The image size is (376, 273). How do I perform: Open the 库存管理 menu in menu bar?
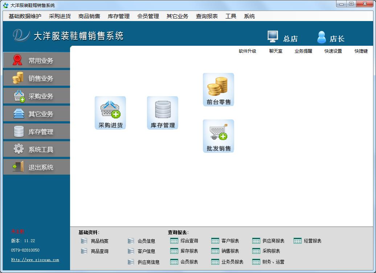coord(118,16)
